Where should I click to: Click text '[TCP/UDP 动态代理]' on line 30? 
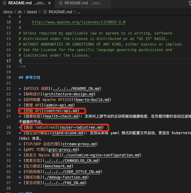tap(42, 144)
